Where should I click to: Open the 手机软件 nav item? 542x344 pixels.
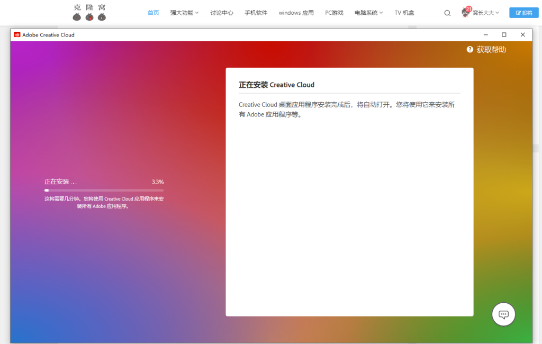click(256, 13)
